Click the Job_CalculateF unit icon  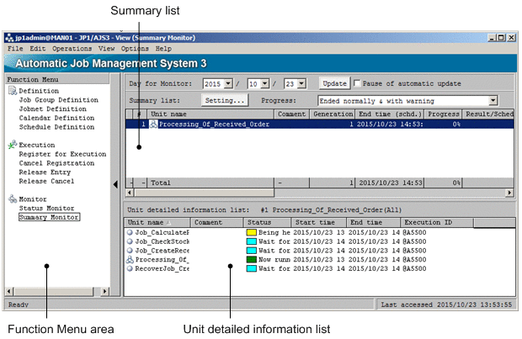(x=130, y=231)
